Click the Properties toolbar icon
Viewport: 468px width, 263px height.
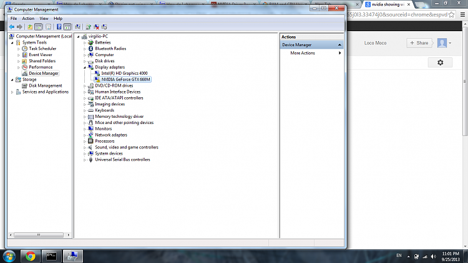48,27
